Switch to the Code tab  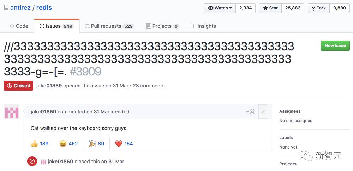[19, 26]
